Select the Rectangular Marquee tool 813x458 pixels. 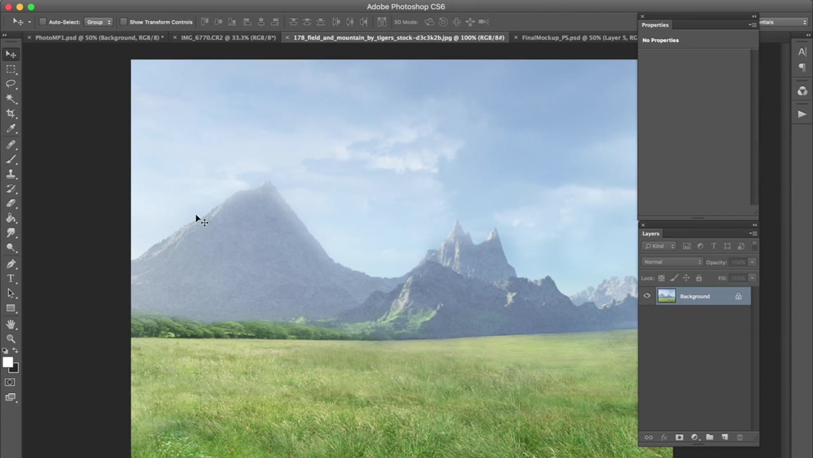click(x=11, y=69)
